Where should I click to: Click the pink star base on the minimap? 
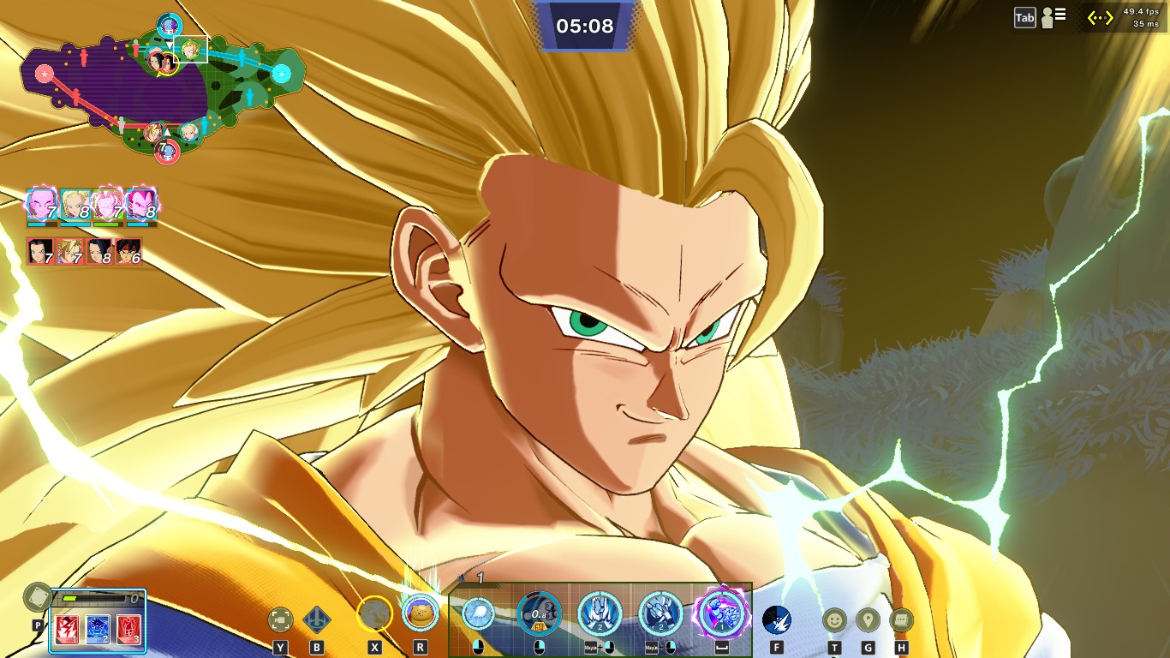tap(43, 75)
